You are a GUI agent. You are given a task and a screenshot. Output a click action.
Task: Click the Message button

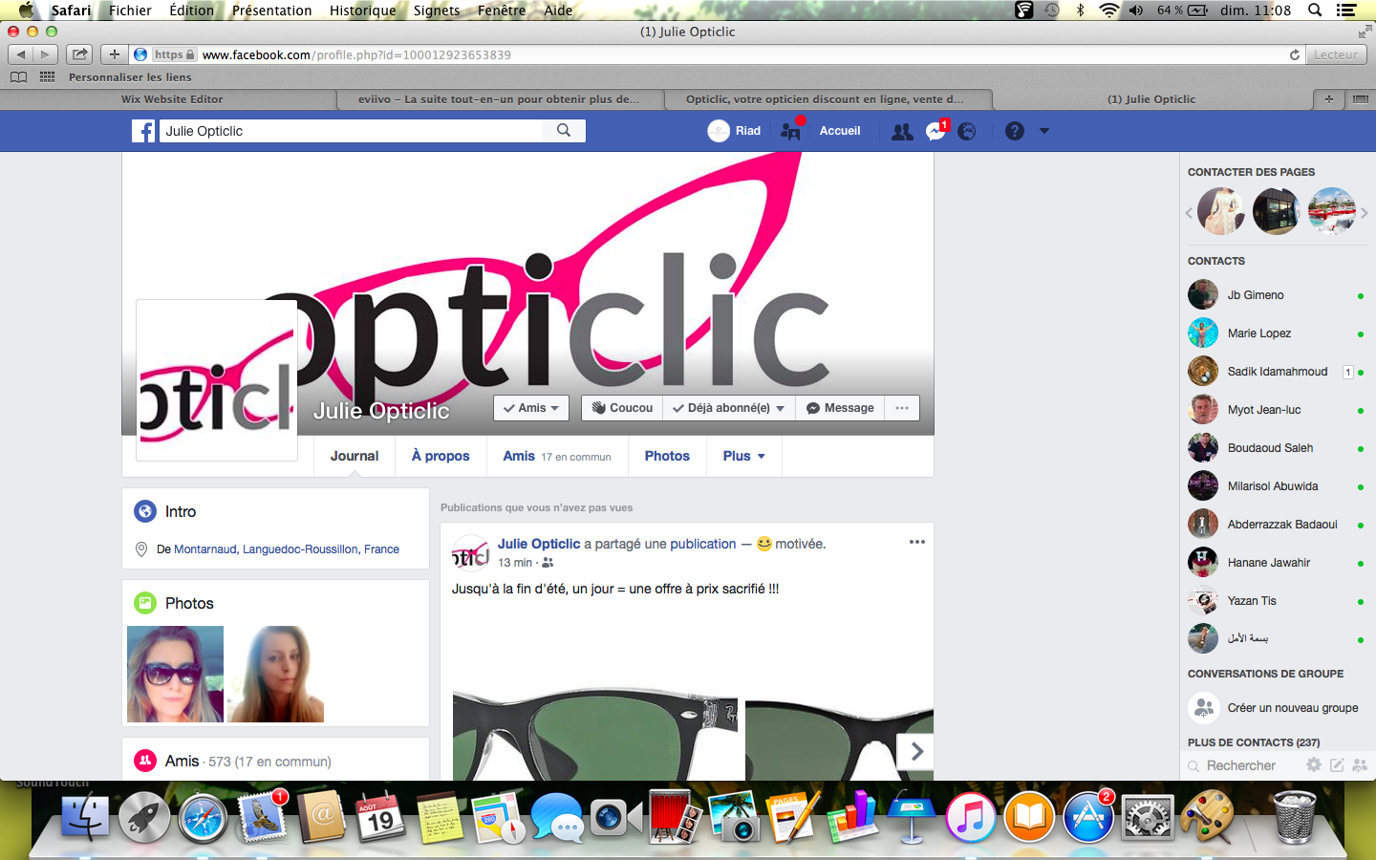(x=840, y=408)
